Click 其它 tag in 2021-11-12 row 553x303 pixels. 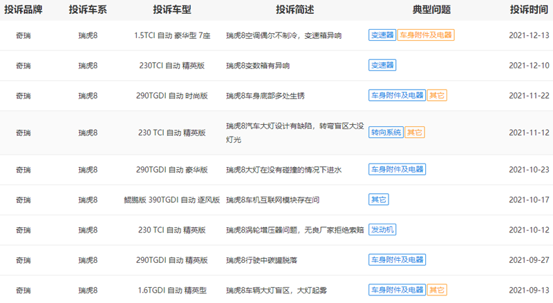414,133
